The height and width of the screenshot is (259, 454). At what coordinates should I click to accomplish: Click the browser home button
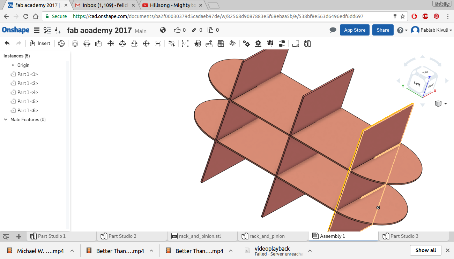pyautogui.click(x=36, y=16)
